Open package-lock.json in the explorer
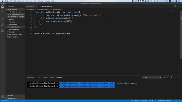The width and height of the screenshot is (182, 102). pos(15,35)
